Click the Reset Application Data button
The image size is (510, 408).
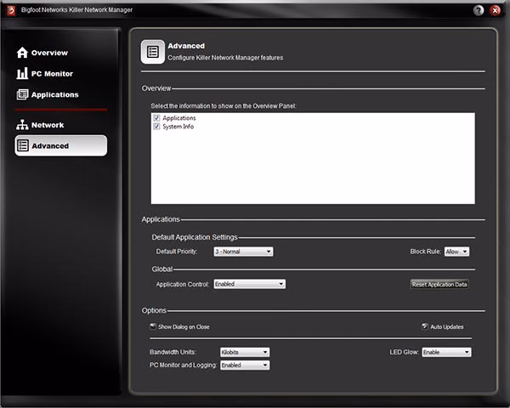tap(439, 285)
